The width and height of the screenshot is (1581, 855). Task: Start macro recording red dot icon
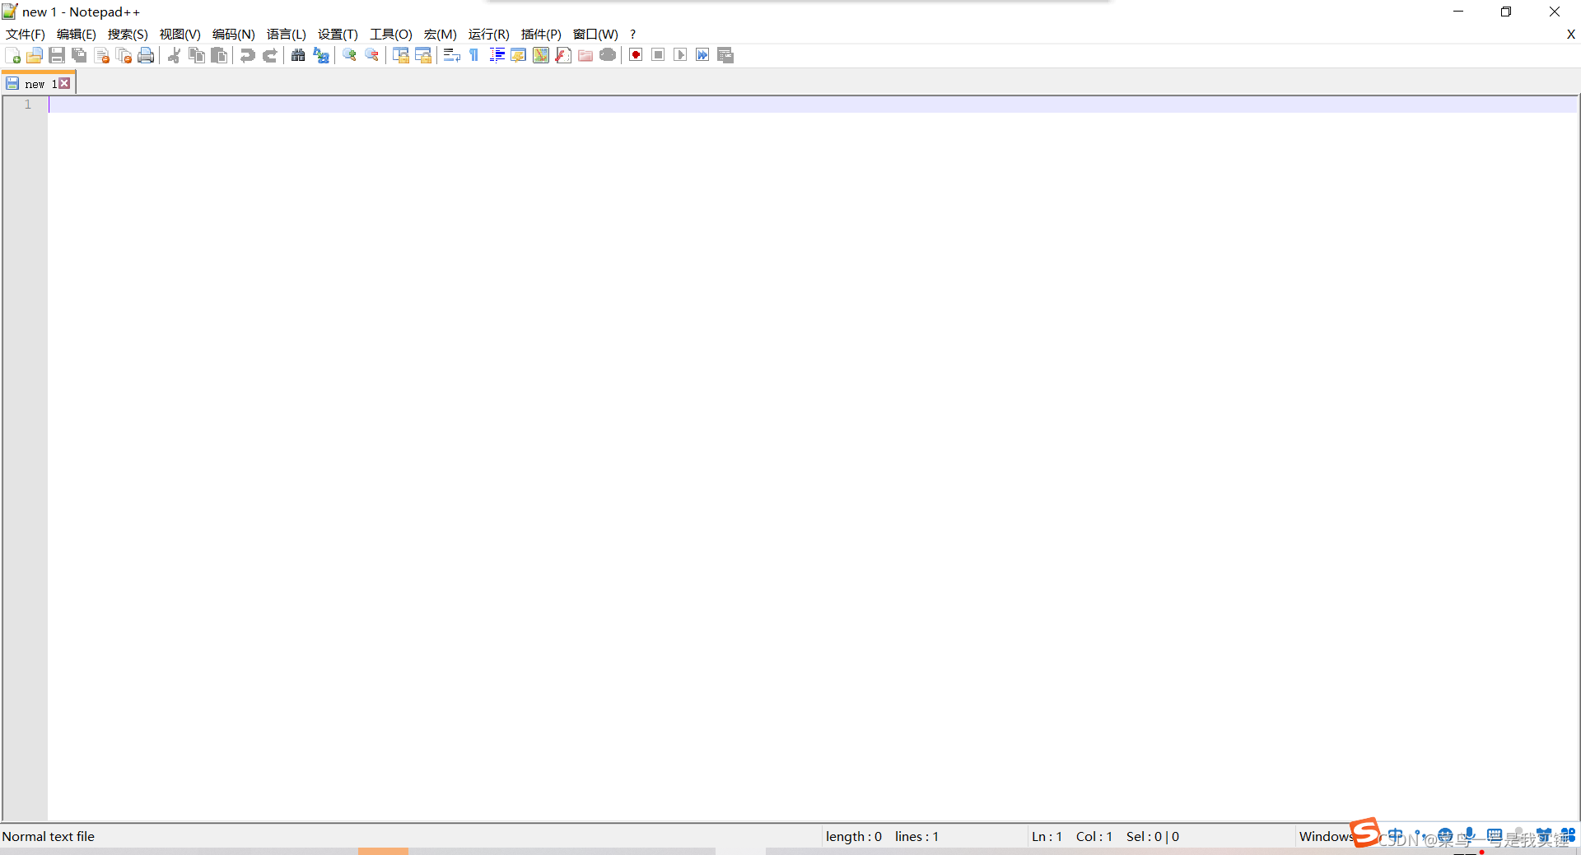pos(636,55)
